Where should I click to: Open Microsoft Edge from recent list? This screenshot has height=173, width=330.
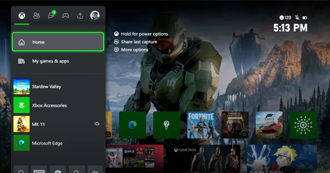[x=58, y=143]
